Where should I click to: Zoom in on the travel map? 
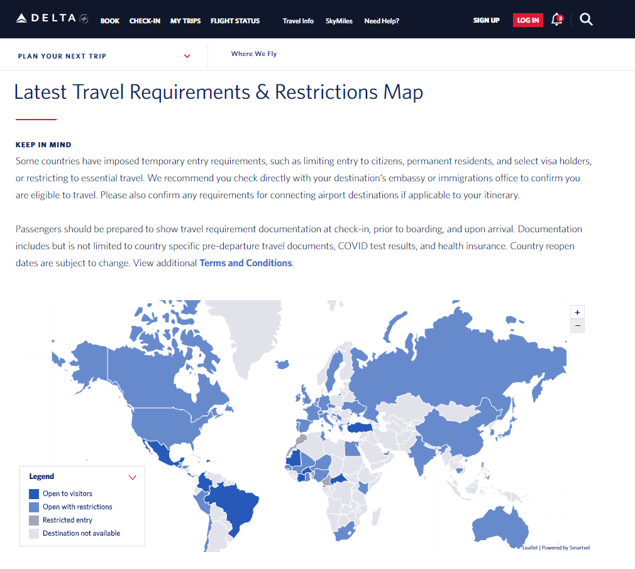click(x=577, y=312)
